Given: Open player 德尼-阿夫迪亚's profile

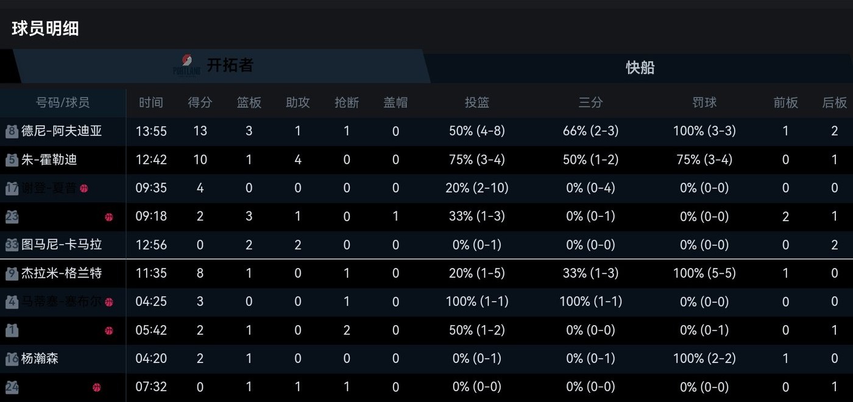Looking at the screenshot, I should pyautogui.click(x=62, y=131).
